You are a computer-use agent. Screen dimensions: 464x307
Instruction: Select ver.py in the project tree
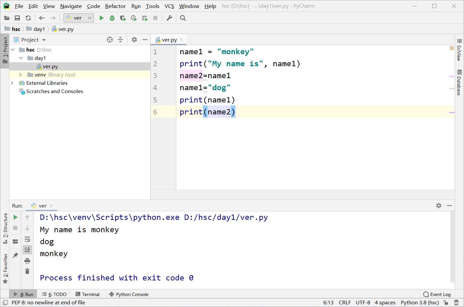point(80,66)
